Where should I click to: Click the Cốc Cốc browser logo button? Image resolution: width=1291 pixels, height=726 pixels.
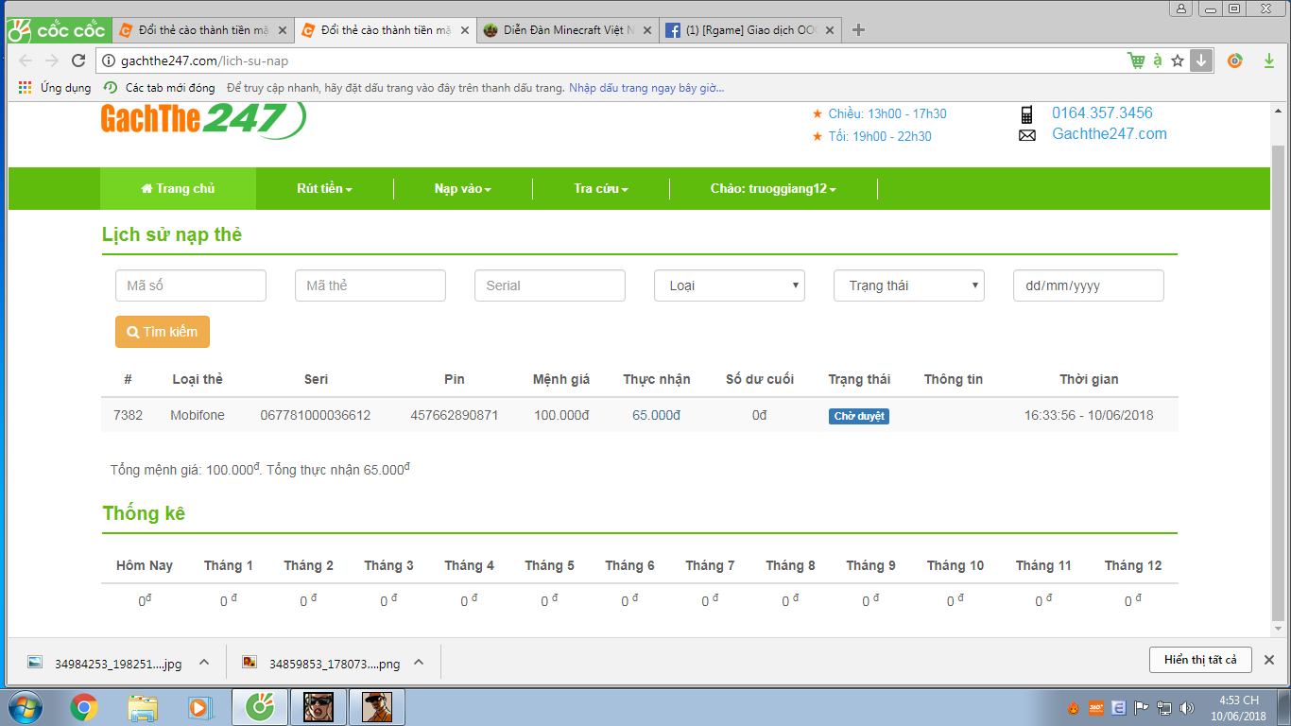pyautogui.click(x=57, y=30)
